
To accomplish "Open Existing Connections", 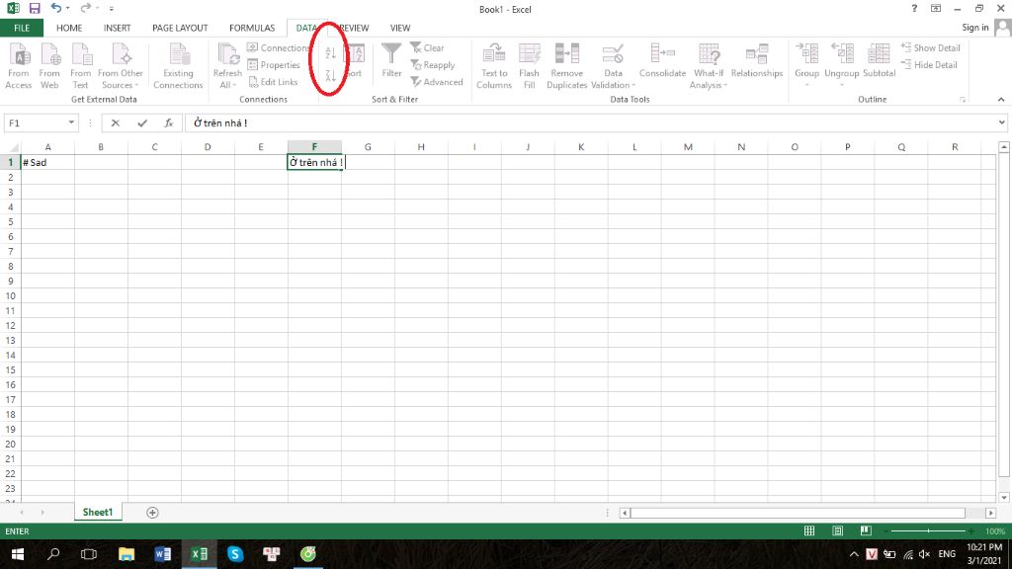I will coord(178,66).
